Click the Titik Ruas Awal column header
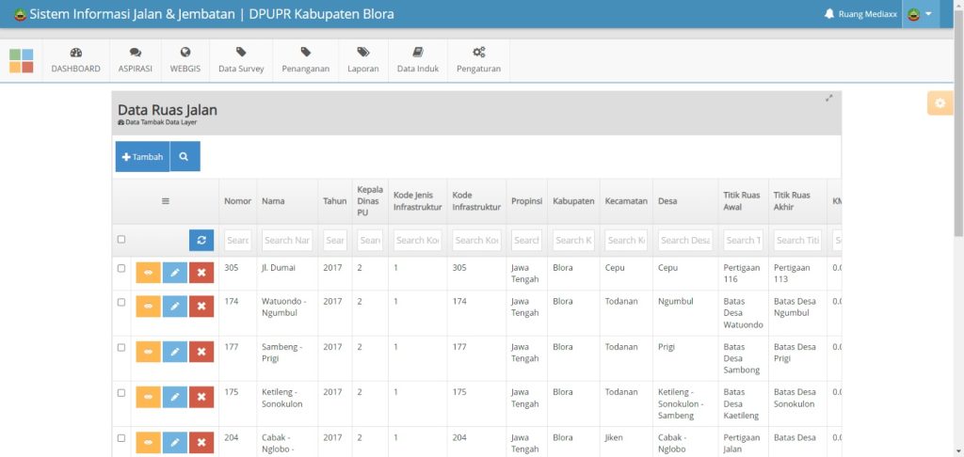 743,201
